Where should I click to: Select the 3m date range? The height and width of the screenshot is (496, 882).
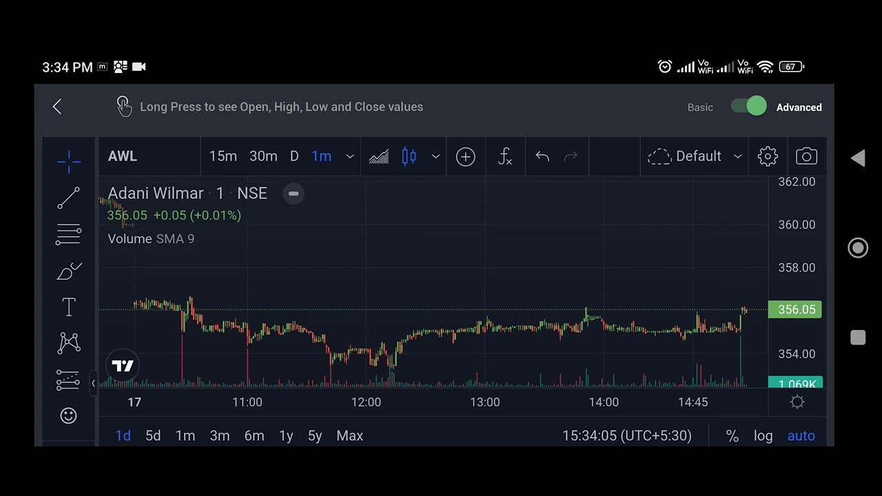click(x=220, y=435)
